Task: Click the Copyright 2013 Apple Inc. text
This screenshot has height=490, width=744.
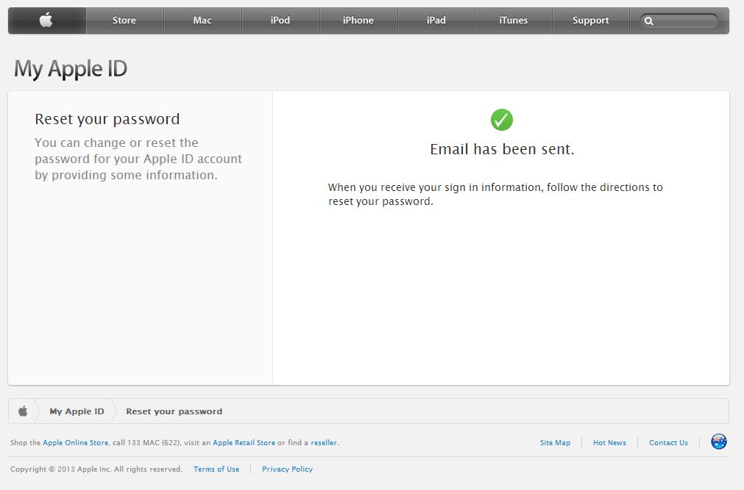Action: pyautogui.click(x=96, y=469)
